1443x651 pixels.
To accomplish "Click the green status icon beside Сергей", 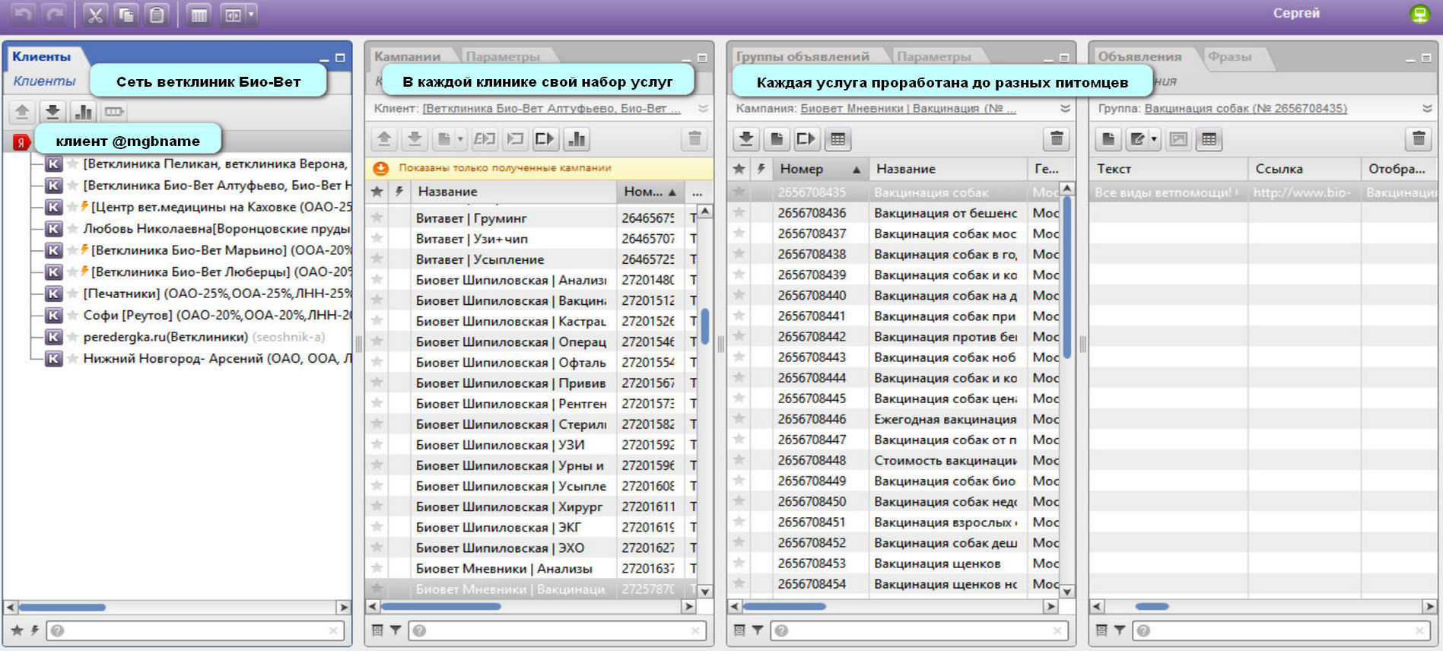I will pos(1419,14).
